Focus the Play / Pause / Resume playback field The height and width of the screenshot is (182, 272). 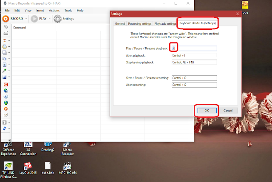[x=194, y=48]
